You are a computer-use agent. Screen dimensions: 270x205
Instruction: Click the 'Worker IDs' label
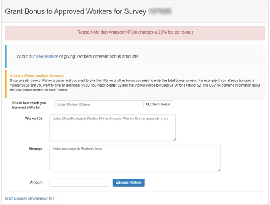coord(34,118)
